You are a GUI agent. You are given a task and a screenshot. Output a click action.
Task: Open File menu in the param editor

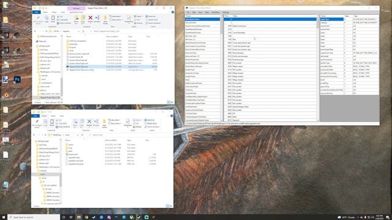click(x=188, y=12)
